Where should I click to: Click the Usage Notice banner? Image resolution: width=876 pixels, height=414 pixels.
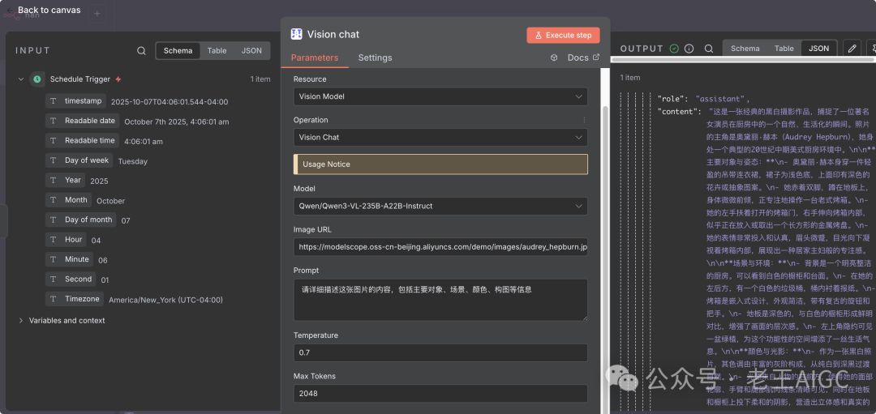[x=440, y=164]
